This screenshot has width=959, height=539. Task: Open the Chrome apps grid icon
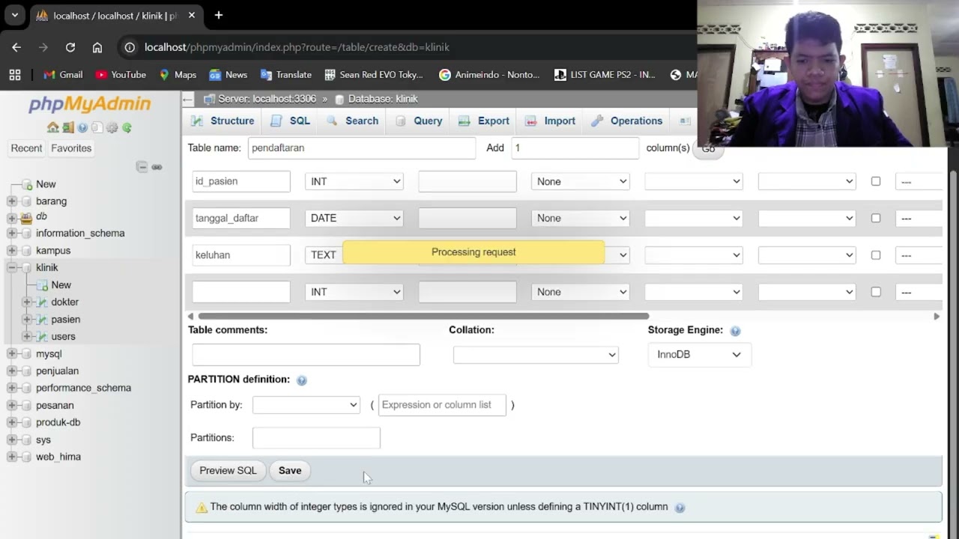14,74
